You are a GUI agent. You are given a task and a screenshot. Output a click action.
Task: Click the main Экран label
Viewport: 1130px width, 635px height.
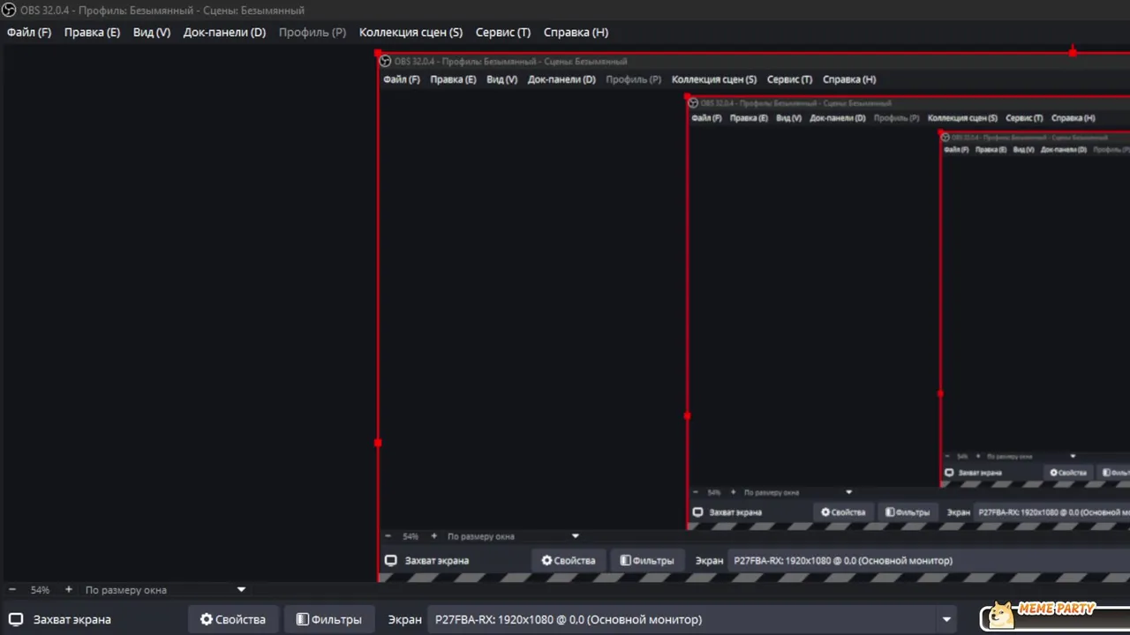point(405,620)
